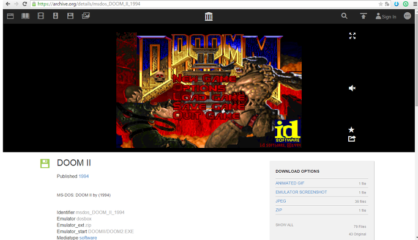418x240 pixels.
Task: Open the Audio (speaker) nav icon
Action: coord(56,16)
